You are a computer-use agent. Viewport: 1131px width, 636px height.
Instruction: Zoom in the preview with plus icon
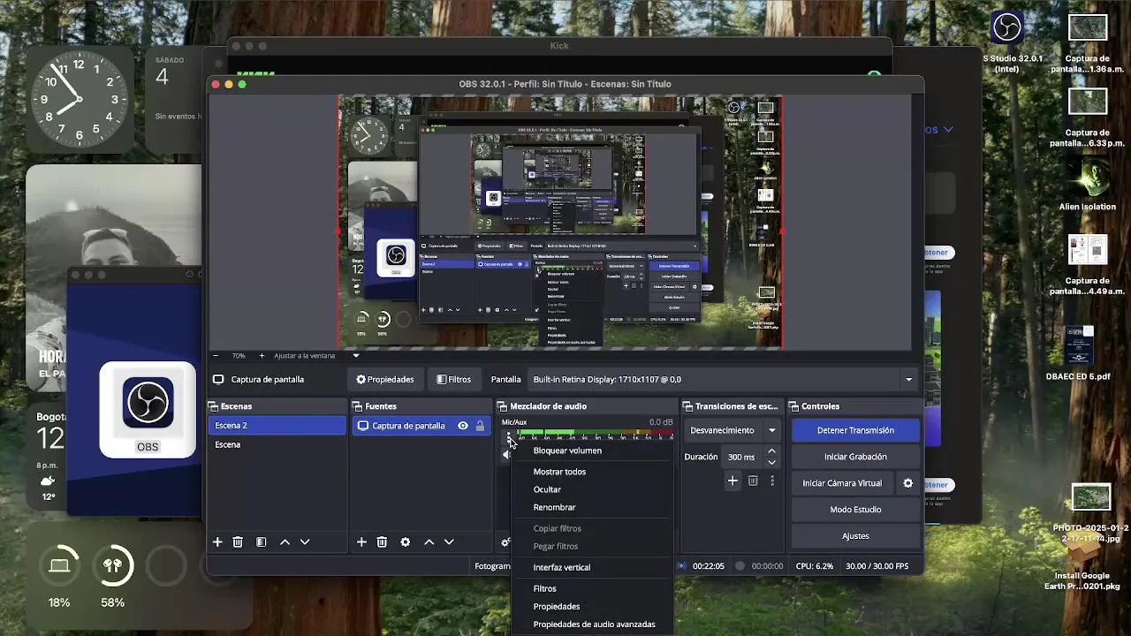[x=262, y=355]
